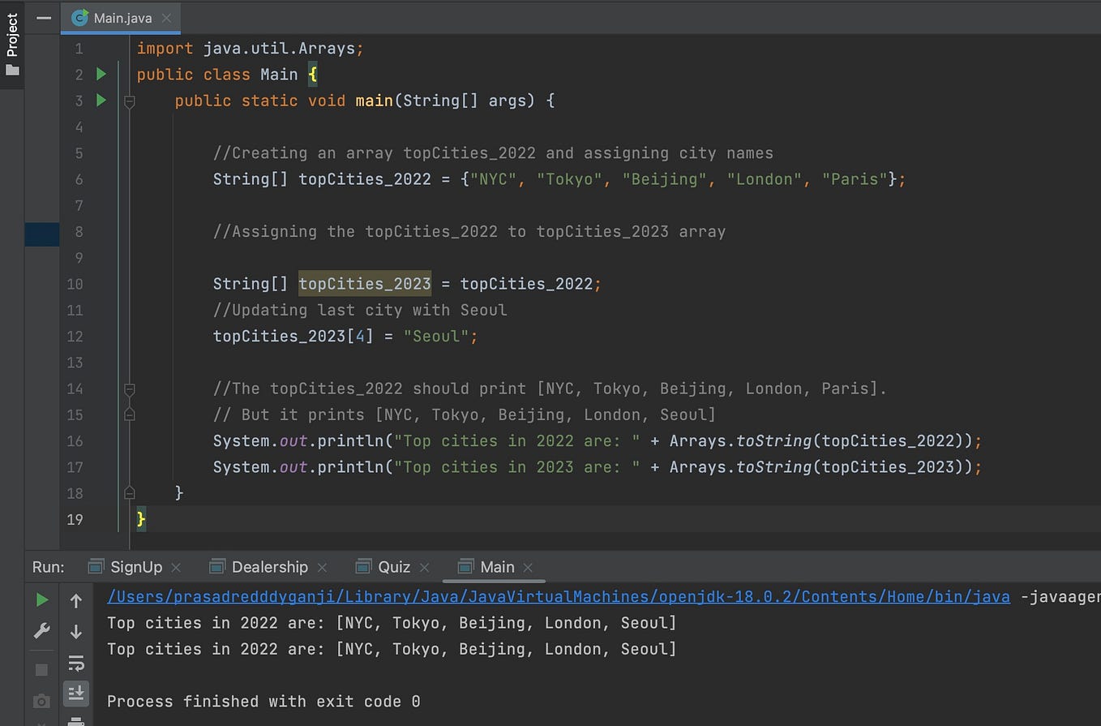
Task: Rerun the Main program with green play icon
Action: pos(41,598)
